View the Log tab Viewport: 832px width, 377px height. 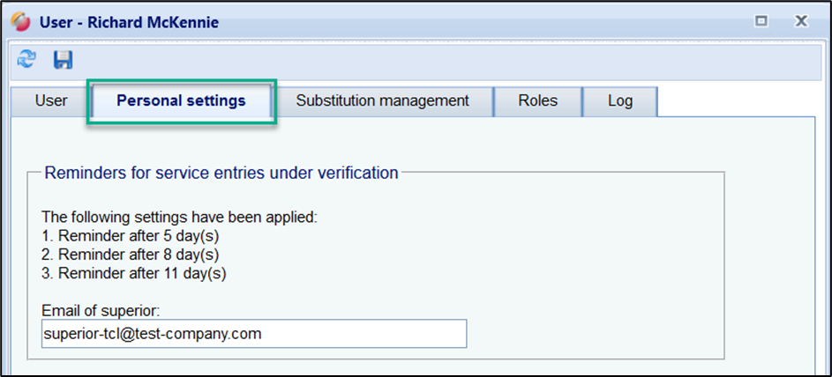(619, 101)
